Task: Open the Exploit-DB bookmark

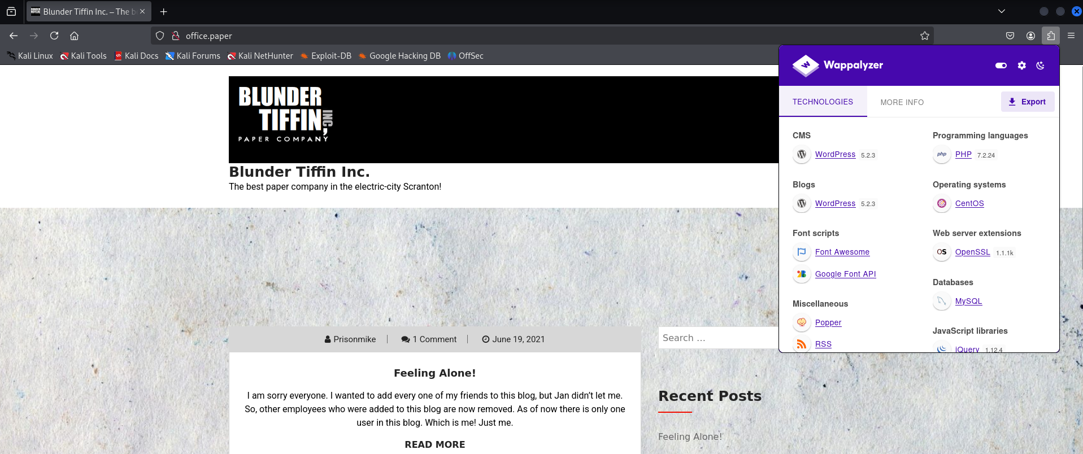Action: click(325, 56)
